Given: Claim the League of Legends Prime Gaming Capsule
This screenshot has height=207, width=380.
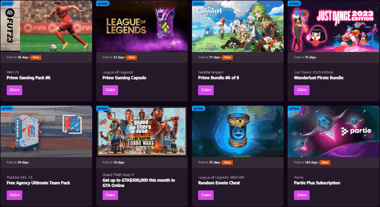Looking at the screenshot, I should point(110,90).
